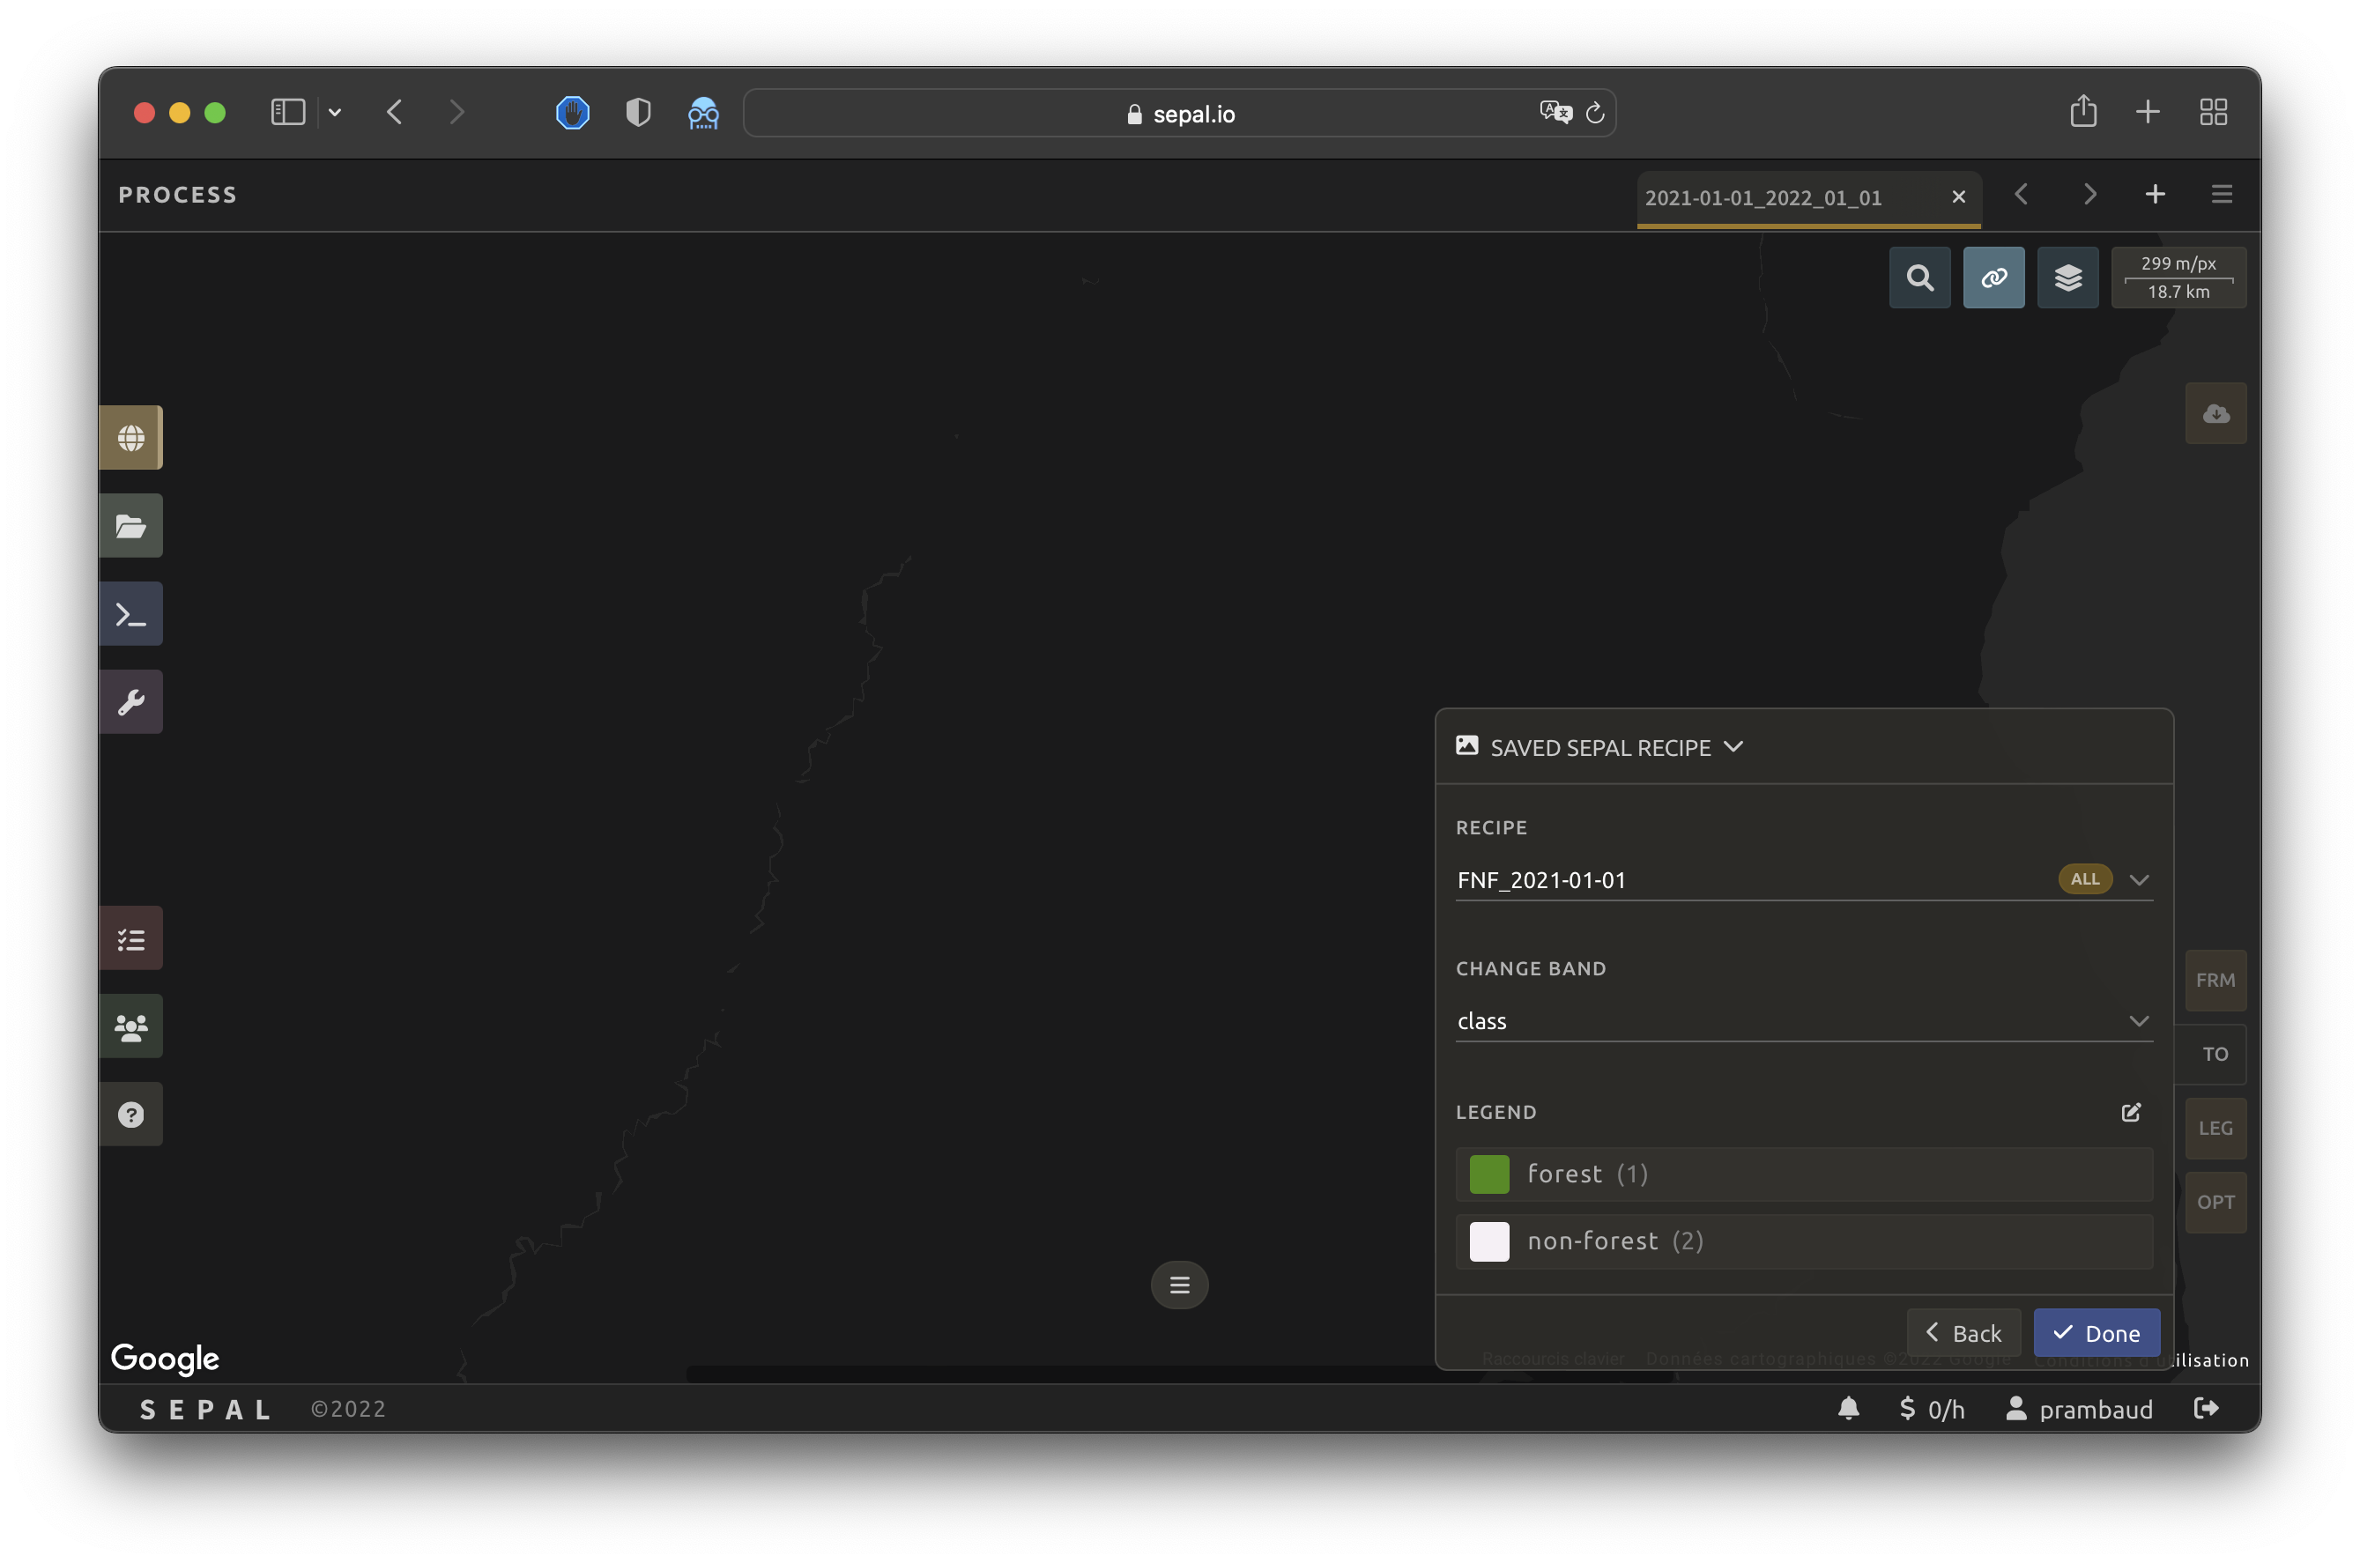The image size is (2360, 1563).
Task: Expand the Change Band class dropdown
Action: (2139, 1021)
